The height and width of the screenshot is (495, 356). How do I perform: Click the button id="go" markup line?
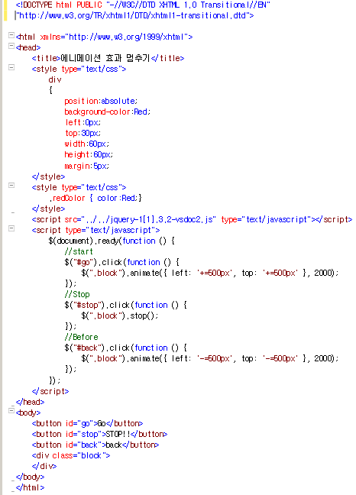click(x=87, y=423)
